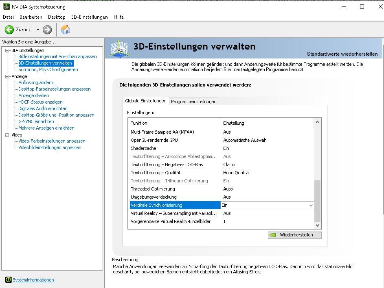Open the Bearbeiten menu
The width and height of the screenshot is (384, 288).
(31, 17)
